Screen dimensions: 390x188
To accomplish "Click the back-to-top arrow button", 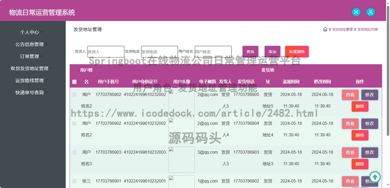I will coord(375,177).
